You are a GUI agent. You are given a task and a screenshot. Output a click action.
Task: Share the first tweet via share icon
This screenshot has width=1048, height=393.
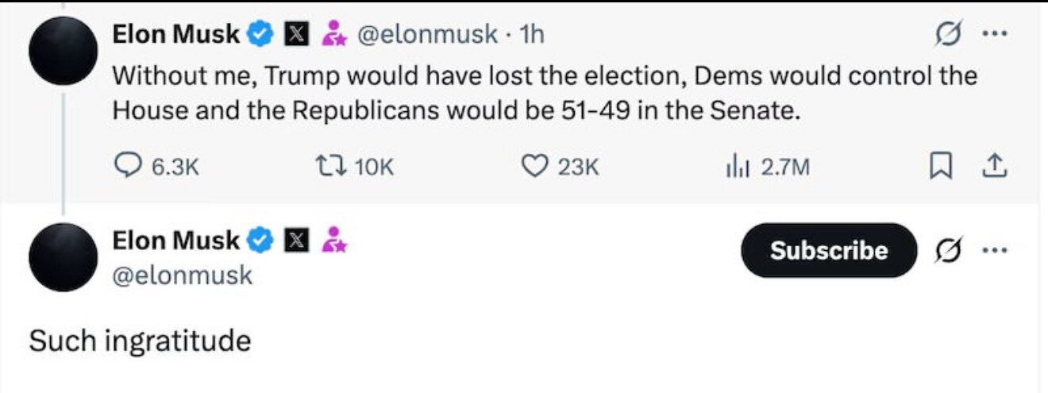point(994,165)
